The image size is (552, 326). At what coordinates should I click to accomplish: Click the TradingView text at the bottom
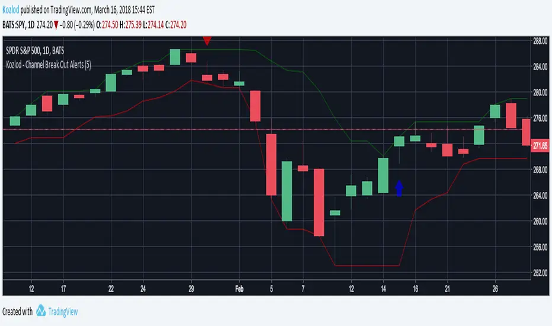[x=63, y=311]
